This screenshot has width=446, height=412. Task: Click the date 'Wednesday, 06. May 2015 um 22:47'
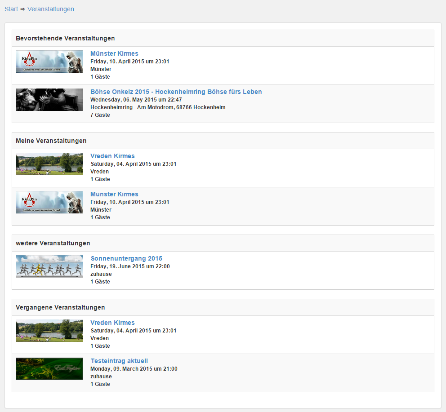pyautogui.click(x=136, y=100)
